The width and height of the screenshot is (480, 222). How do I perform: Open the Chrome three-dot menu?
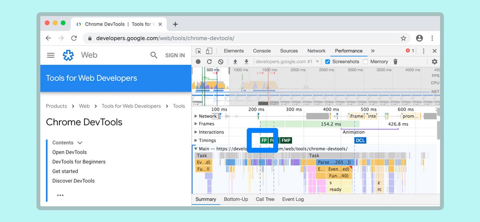coord(432,38)
